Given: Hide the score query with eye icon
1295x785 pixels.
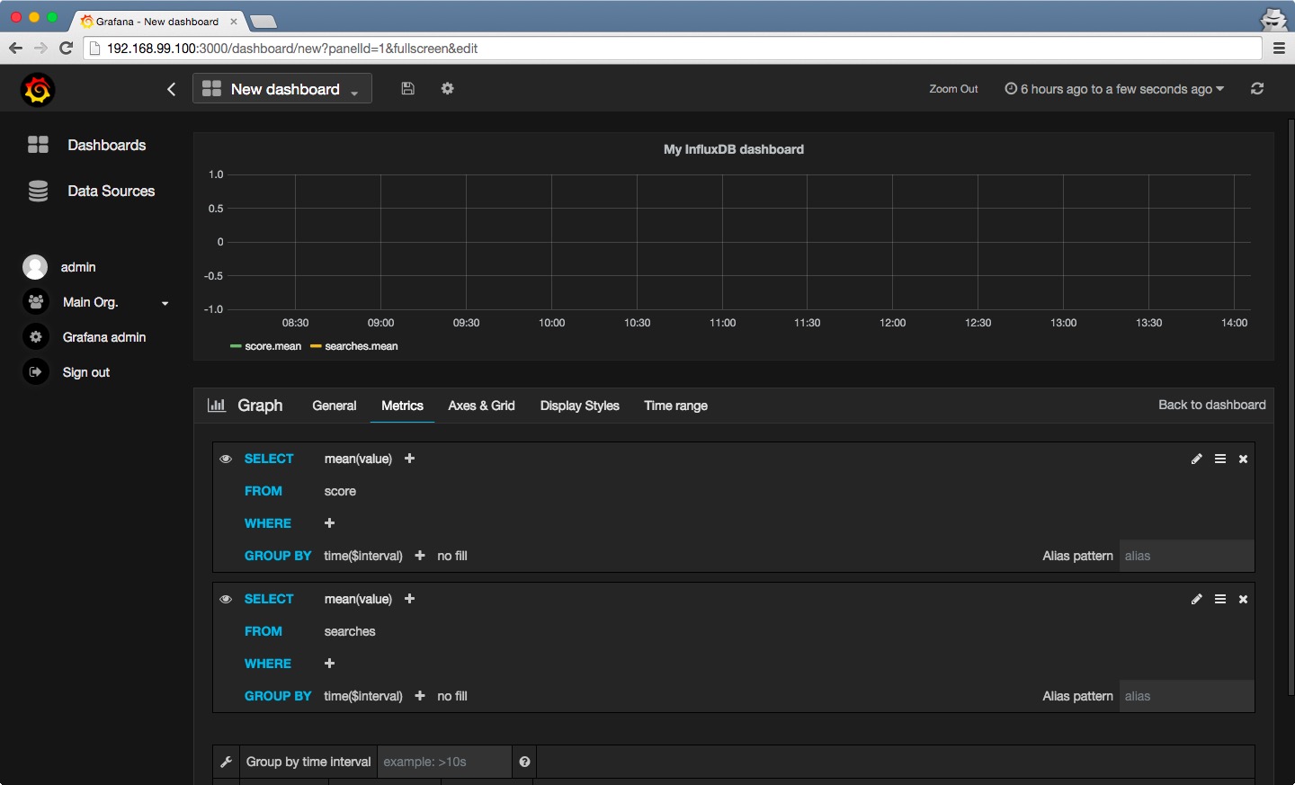Looking at the screenshot, I should pyautogui.click(x=226, y=459).
